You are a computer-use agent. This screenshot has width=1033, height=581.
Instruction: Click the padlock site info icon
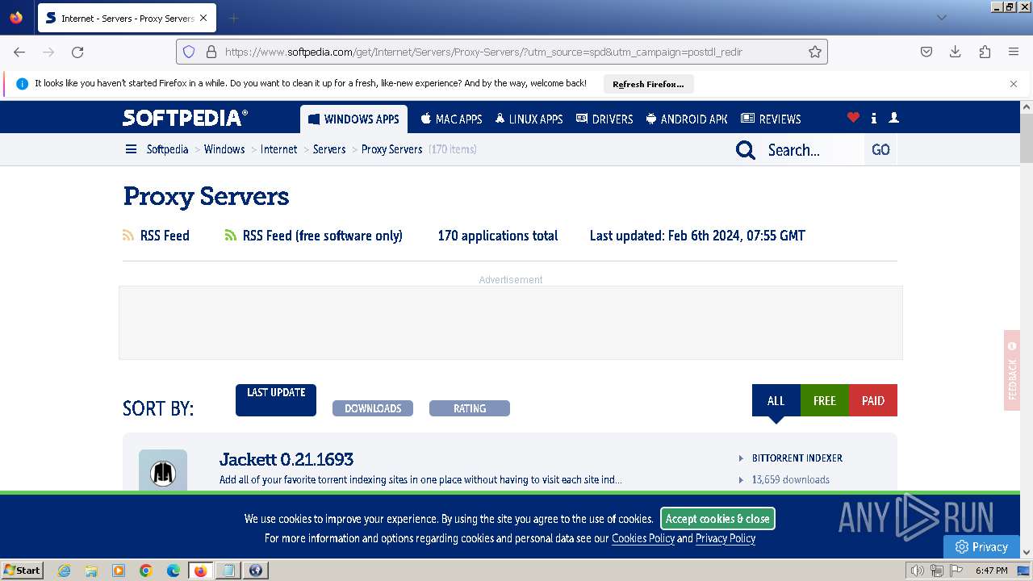(211, 52)
